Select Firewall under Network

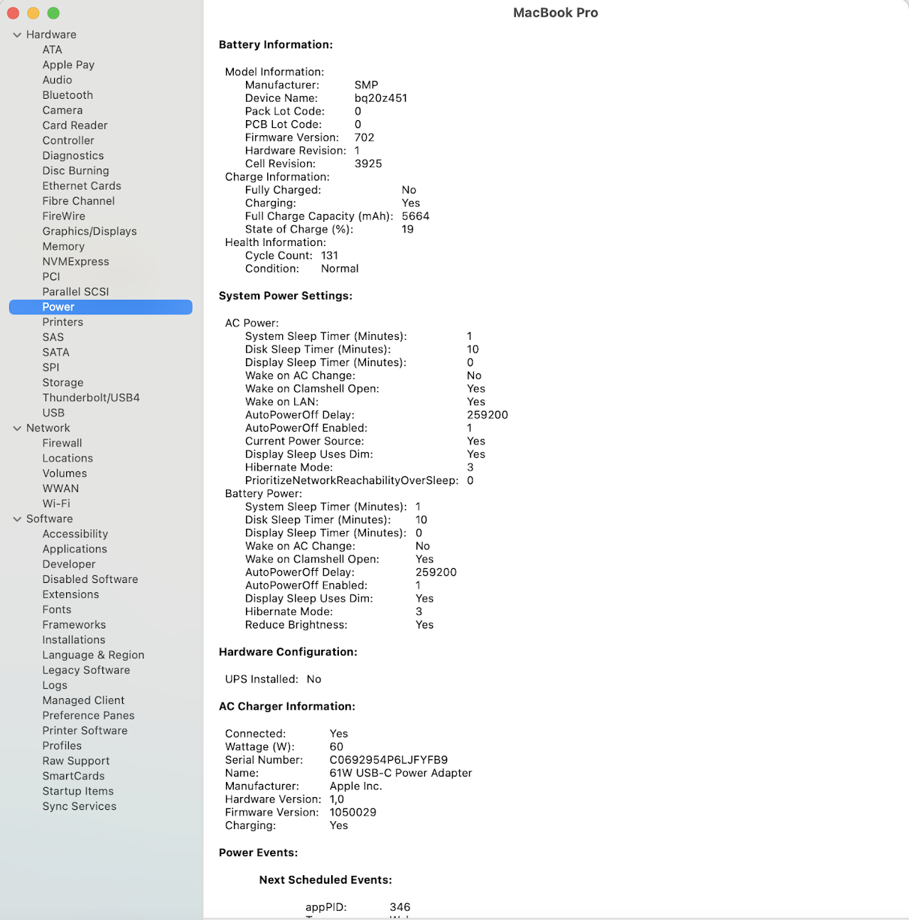coord(62,443)
